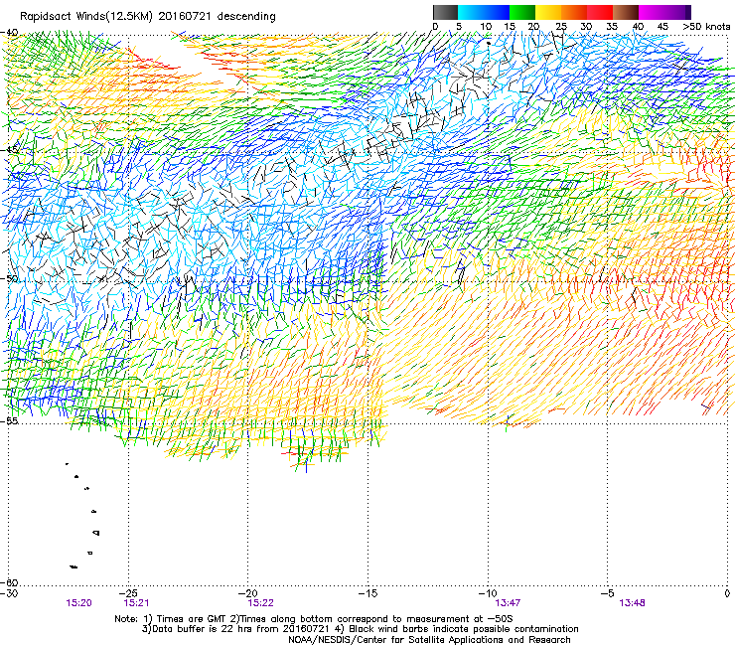Click the longitude label -30
Viewport: 735px width, 646px height.
(x=9, y=593)
